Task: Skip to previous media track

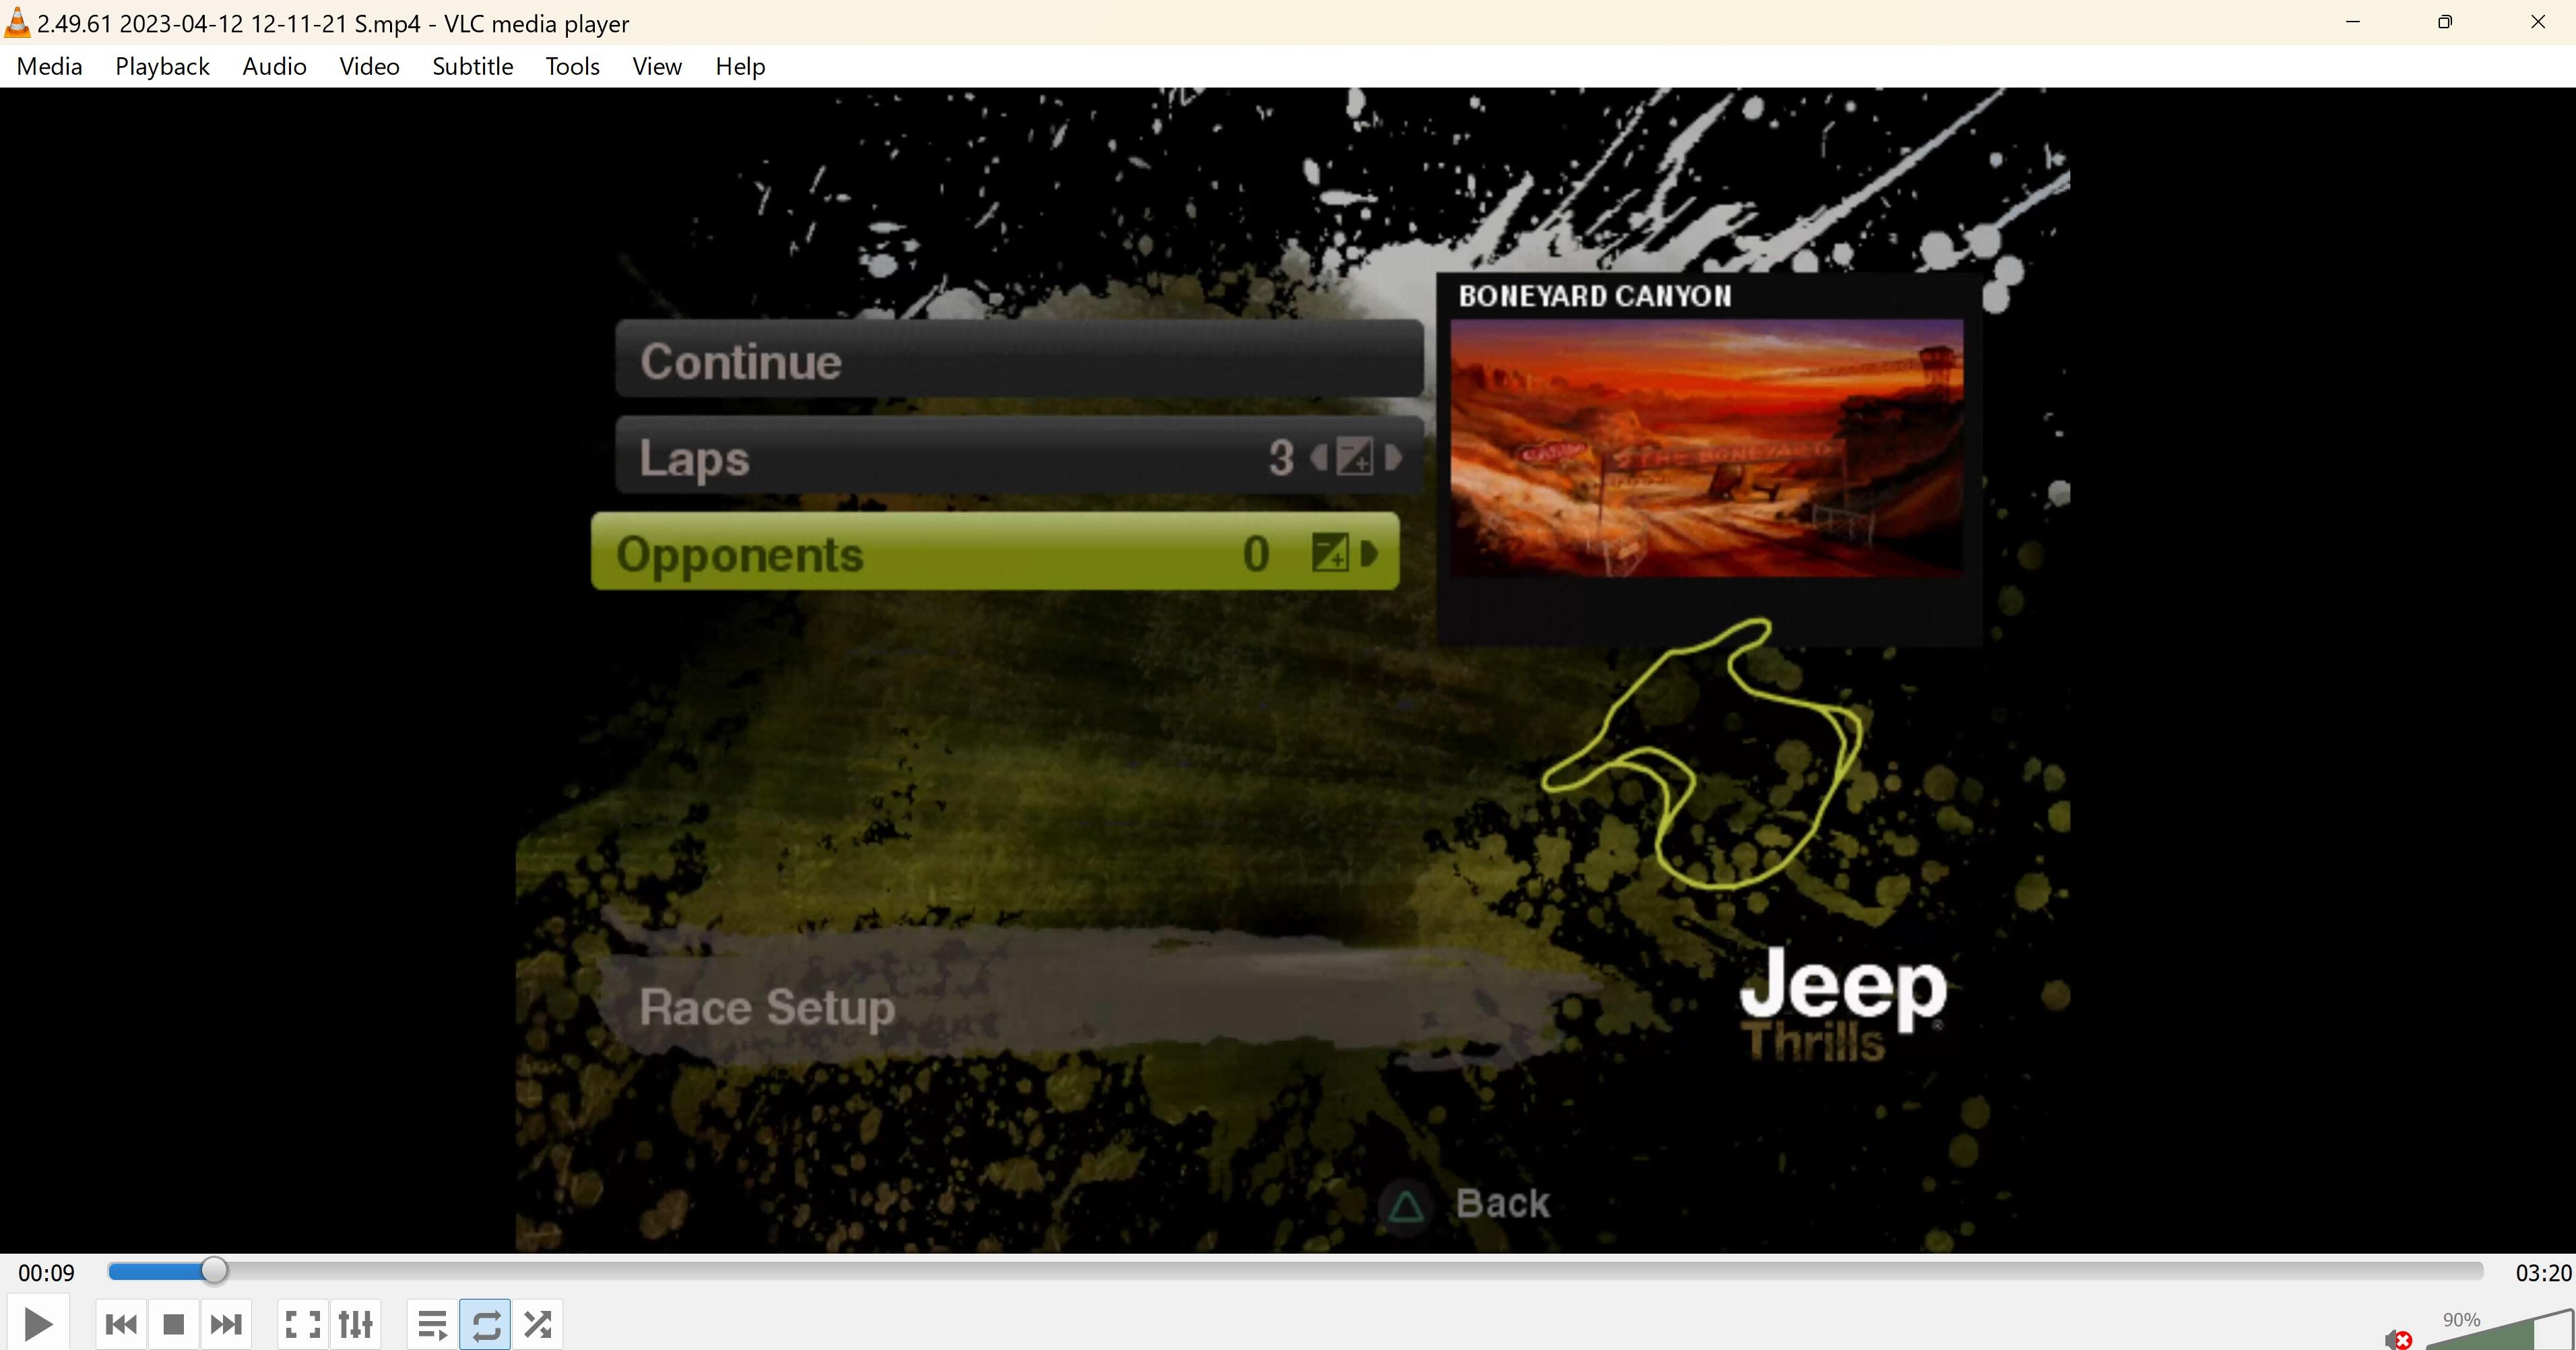Action: click(x=121, y=1324)
